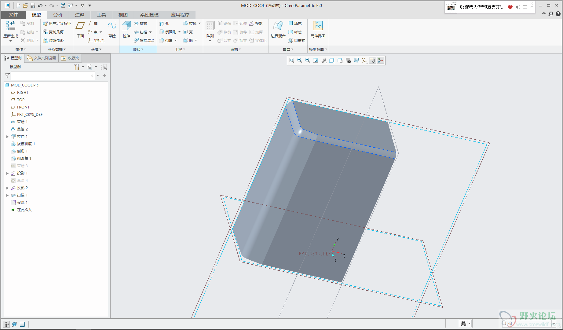
Task: Like the song with the red heart
Action: (510, 7)
